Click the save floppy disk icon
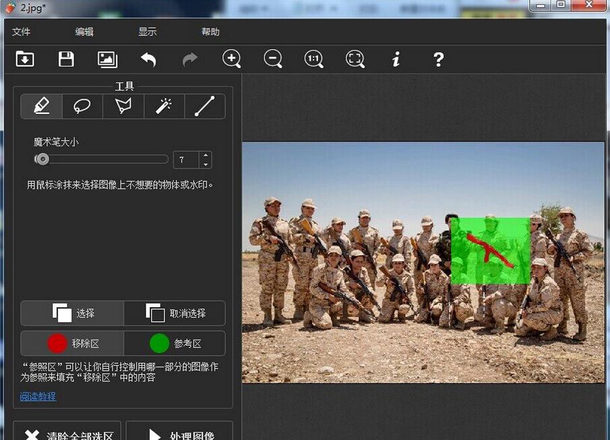The width and height of the screenshot is (610, 440). coord(66,59)
